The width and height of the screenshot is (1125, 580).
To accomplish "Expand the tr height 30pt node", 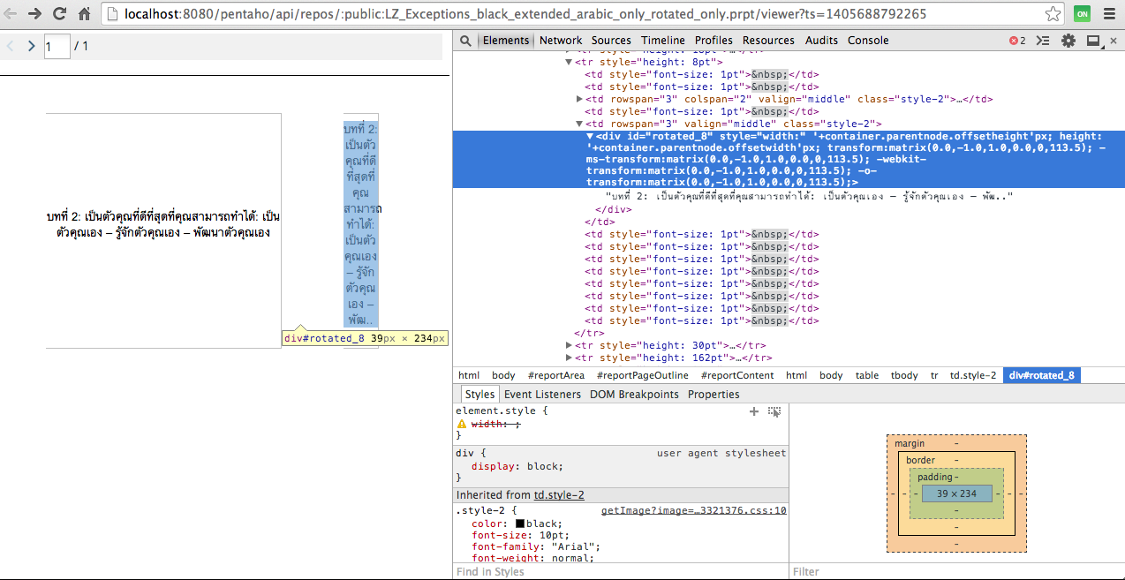I will pyautogui.click(x=569, y=345).
